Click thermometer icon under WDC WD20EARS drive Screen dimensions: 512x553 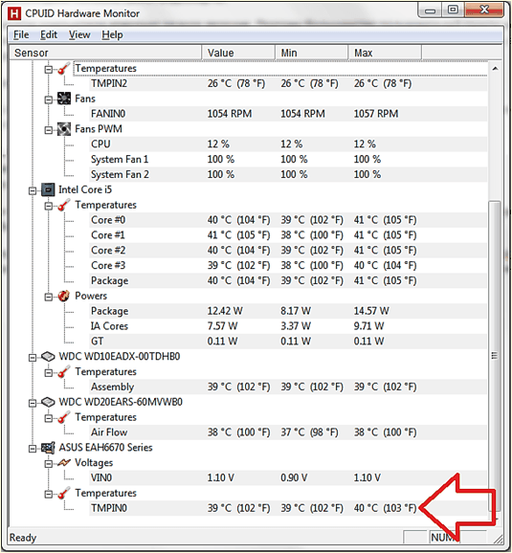click(x=64, y=417)
